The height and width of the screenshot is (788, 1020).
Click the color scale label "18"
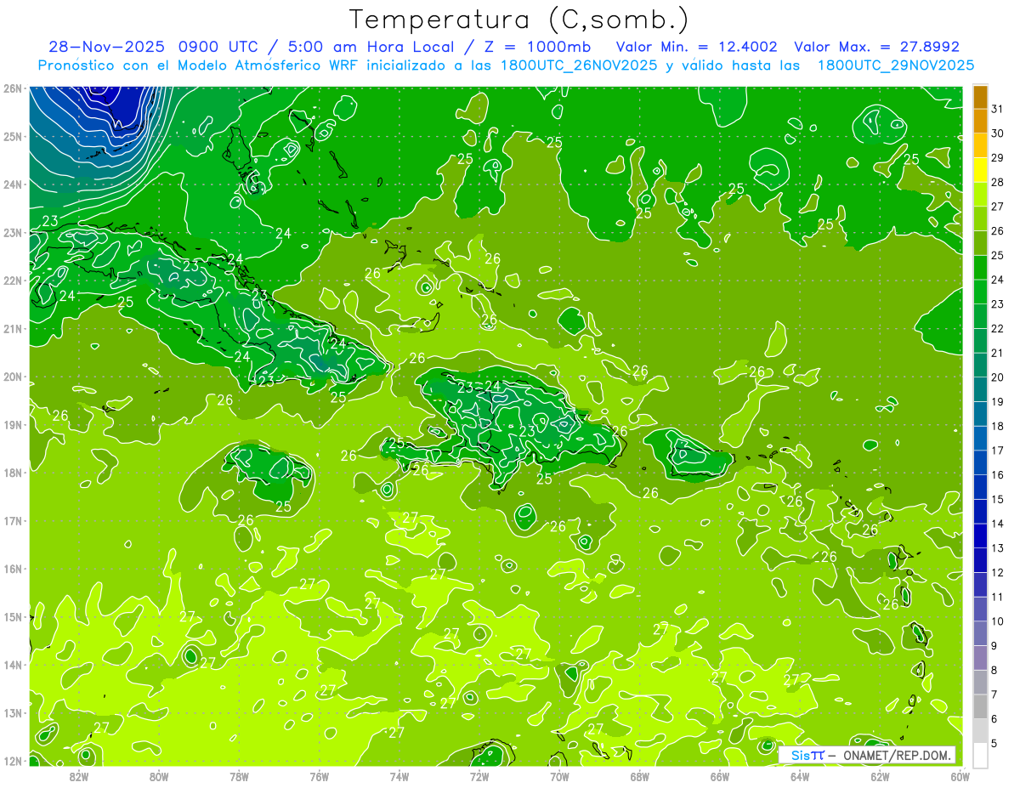(x=998, y=426)
